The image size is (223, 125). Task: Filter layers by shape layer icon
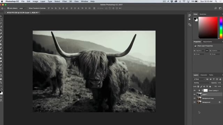click(217, 79)
